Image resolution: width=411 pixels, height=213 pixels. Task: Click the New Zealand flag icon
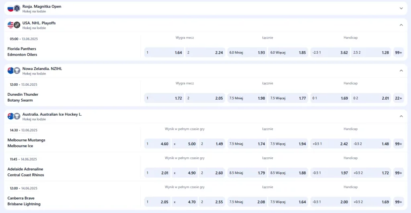[10, 70]
